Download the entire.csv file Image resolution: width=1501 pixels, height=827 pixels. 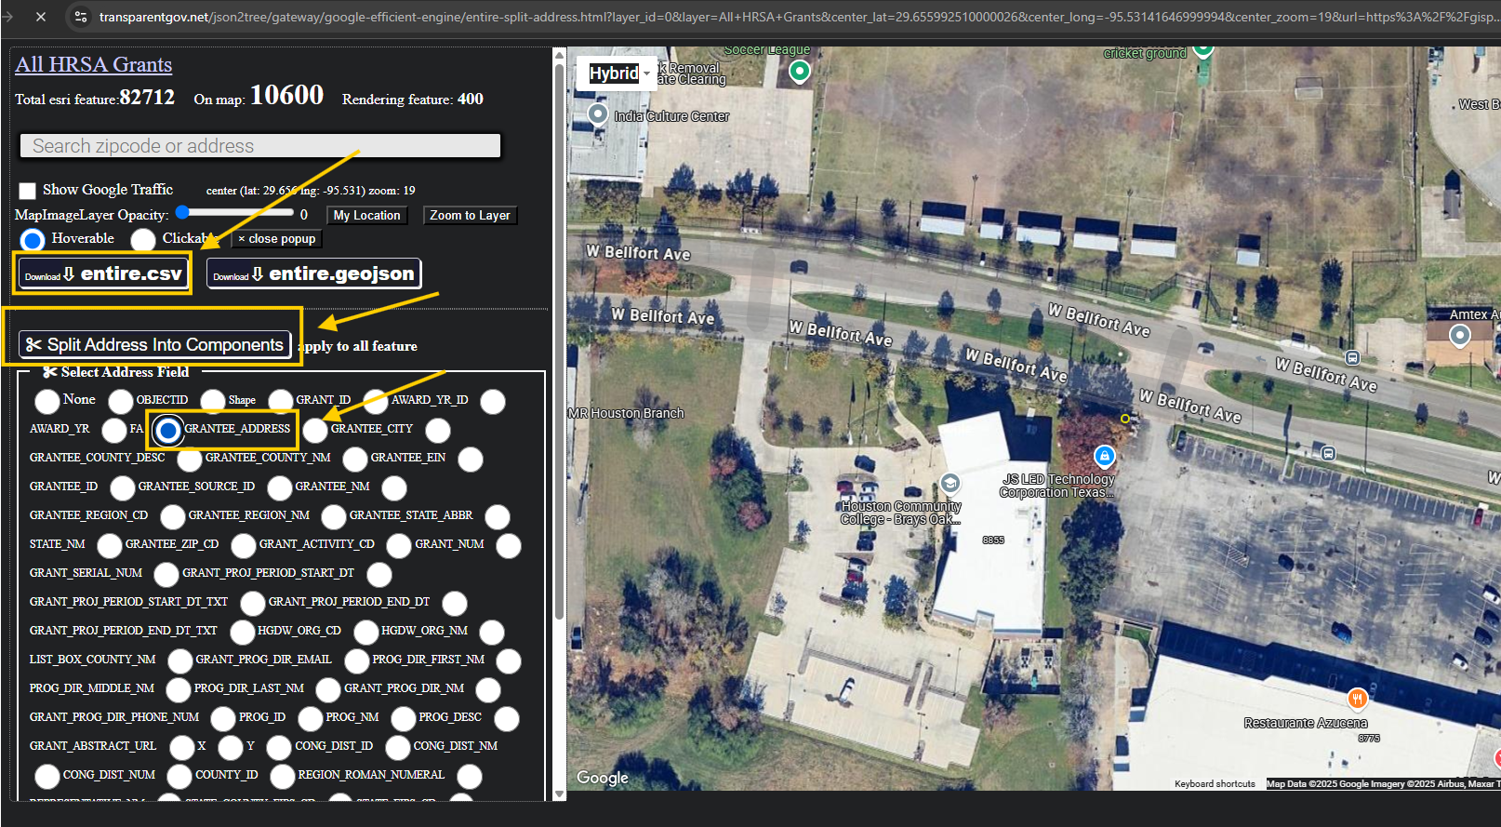(103, 273)
